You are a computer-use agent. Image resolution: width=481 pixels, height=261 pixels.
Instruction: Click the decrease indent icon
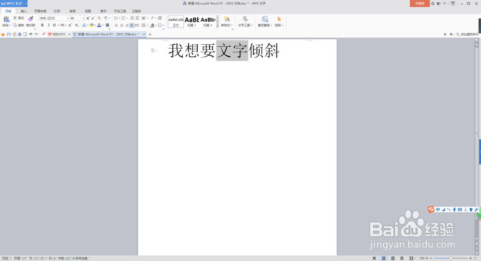132,18
